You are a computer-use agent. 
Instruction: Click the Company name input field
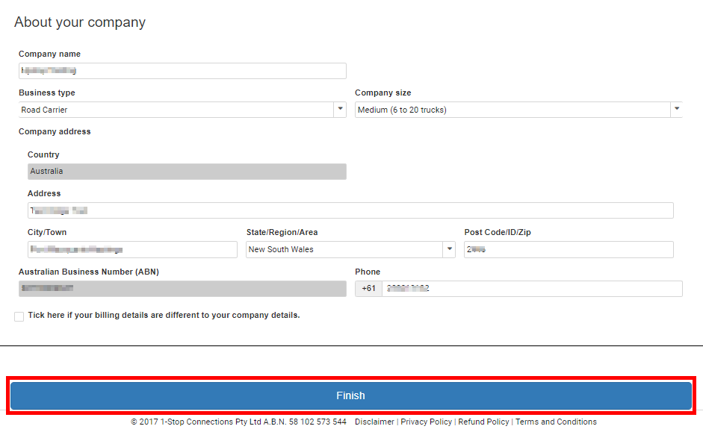(x=182, y=71)
